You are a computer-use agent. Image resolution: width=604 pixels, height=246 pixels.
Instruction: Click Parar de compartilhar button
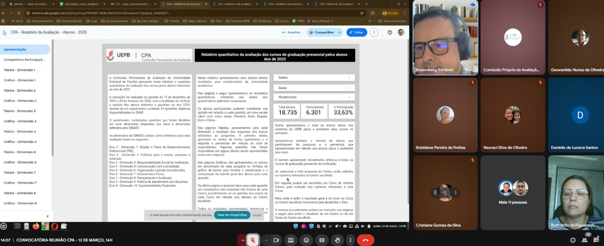[x=232, y=215]
